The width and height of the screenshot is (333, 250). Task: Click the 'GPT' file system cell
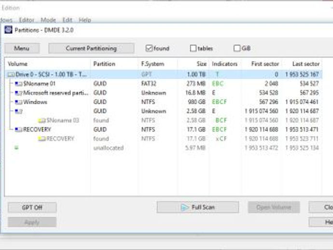[147, 74]
